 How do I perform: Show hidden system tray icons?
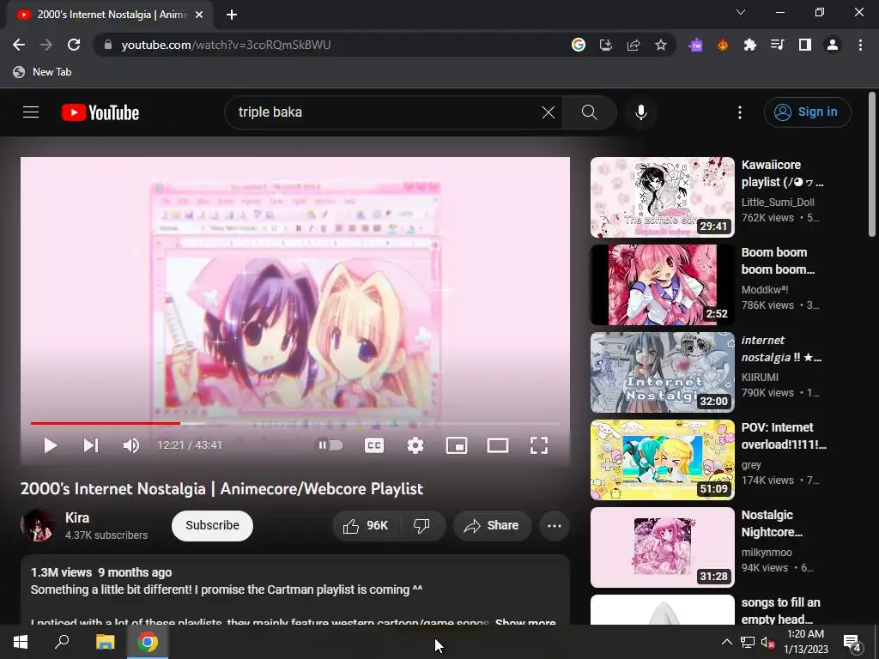pyautogui.click(x=726, y=642)
